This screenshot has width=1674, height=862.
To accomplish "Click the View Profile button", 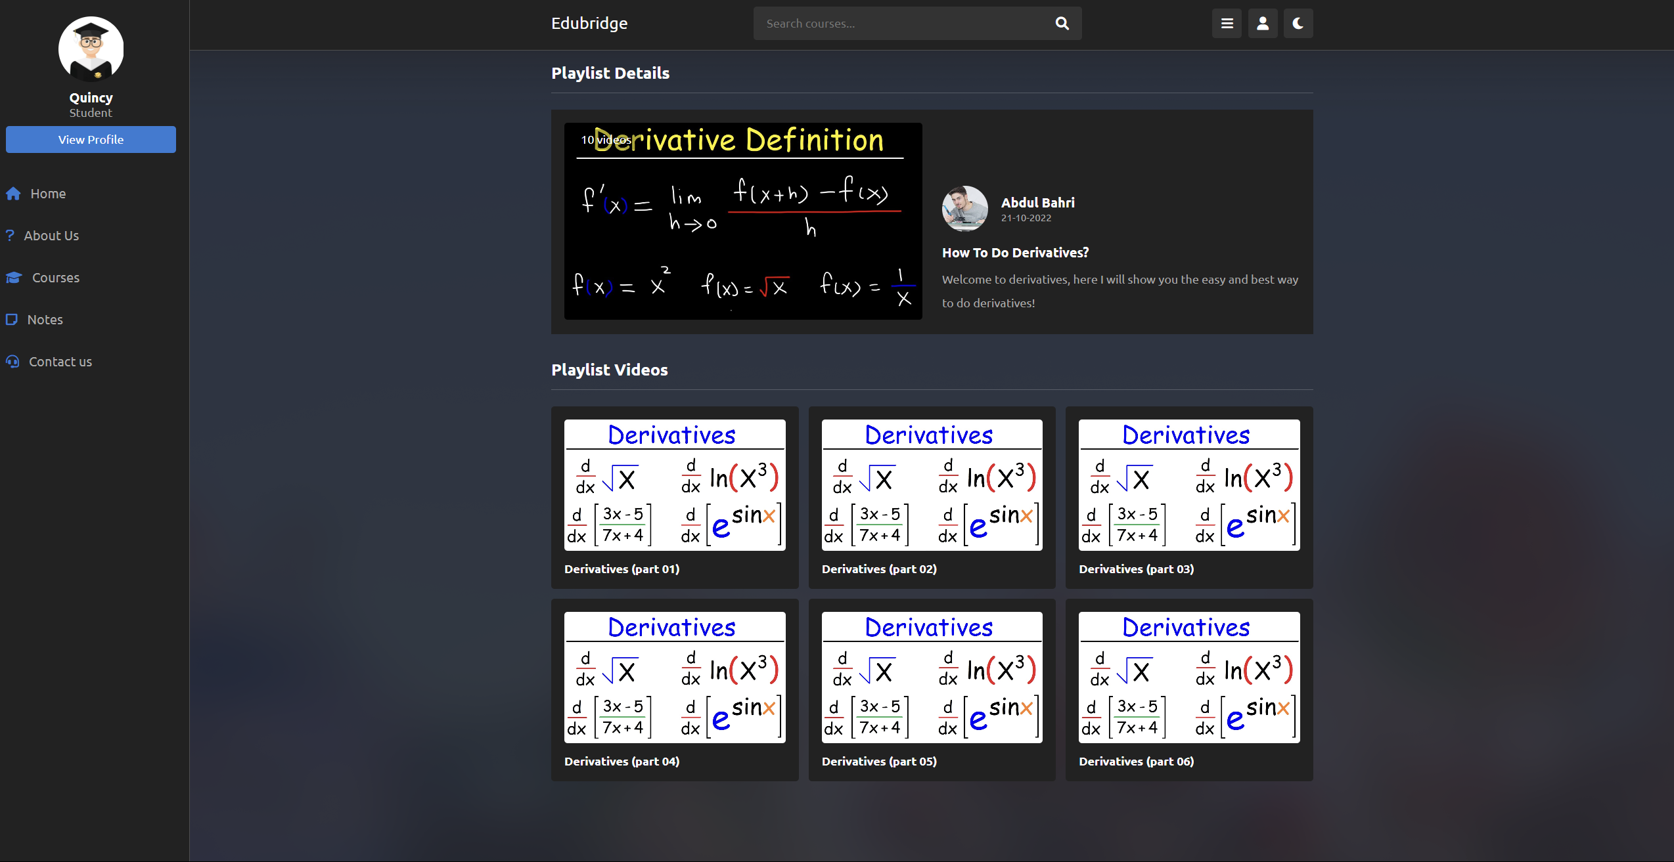I will (x=90, y=139).
